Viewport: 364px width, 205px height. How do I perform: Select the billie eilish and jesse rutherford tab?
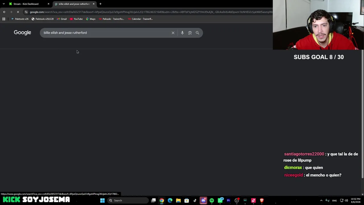[x=74, y=4]
